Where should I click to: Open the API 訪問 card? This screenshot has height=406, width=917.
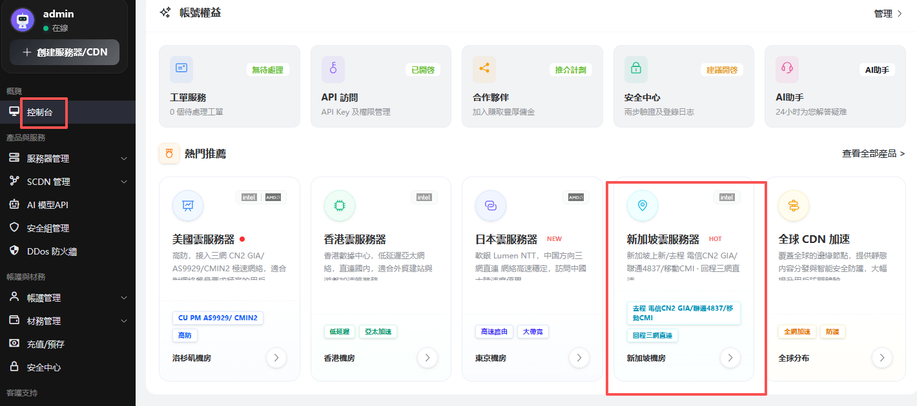(381, 86)
